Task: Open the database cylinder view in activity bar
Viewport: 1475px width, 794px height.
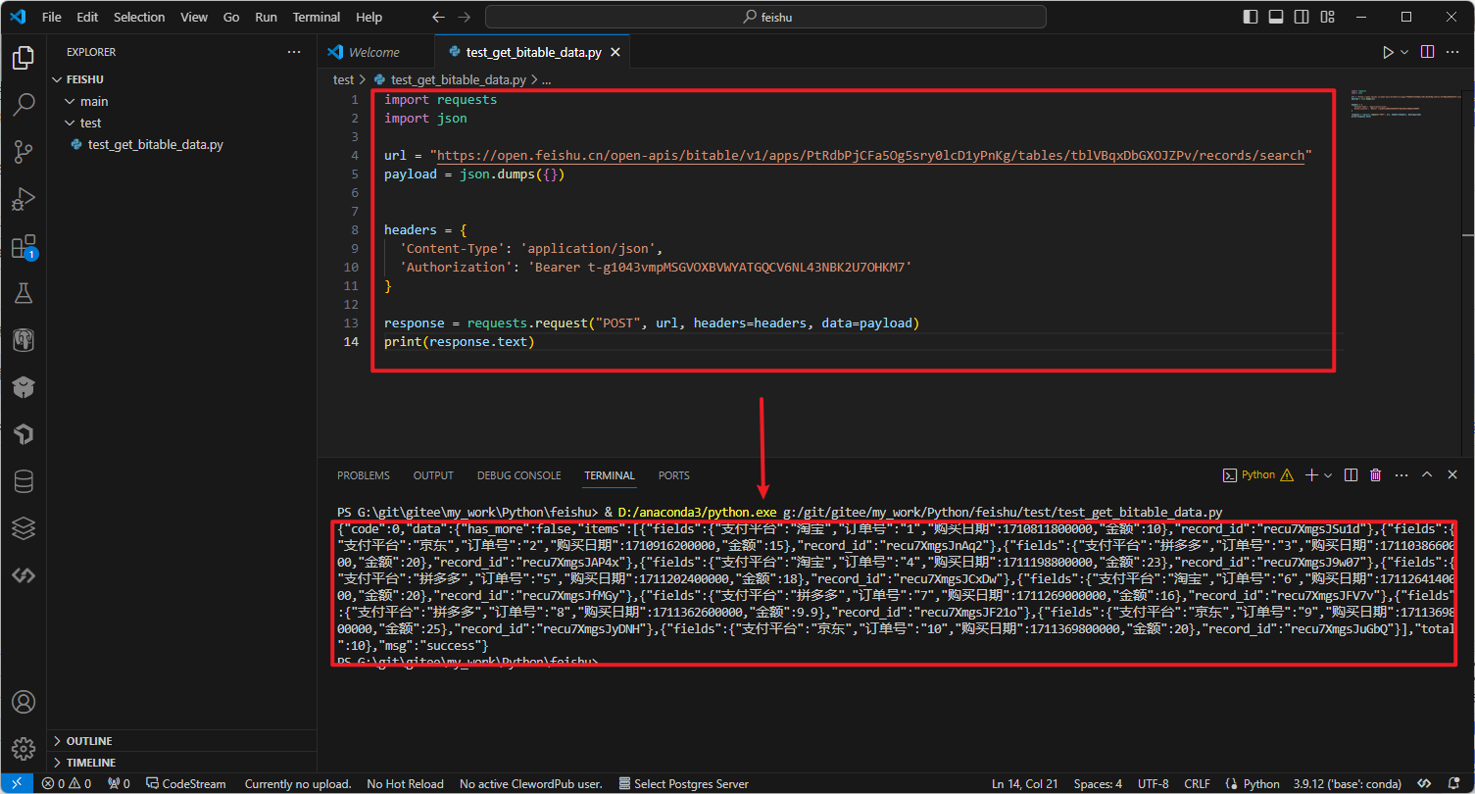Action: tap(24, 481)
